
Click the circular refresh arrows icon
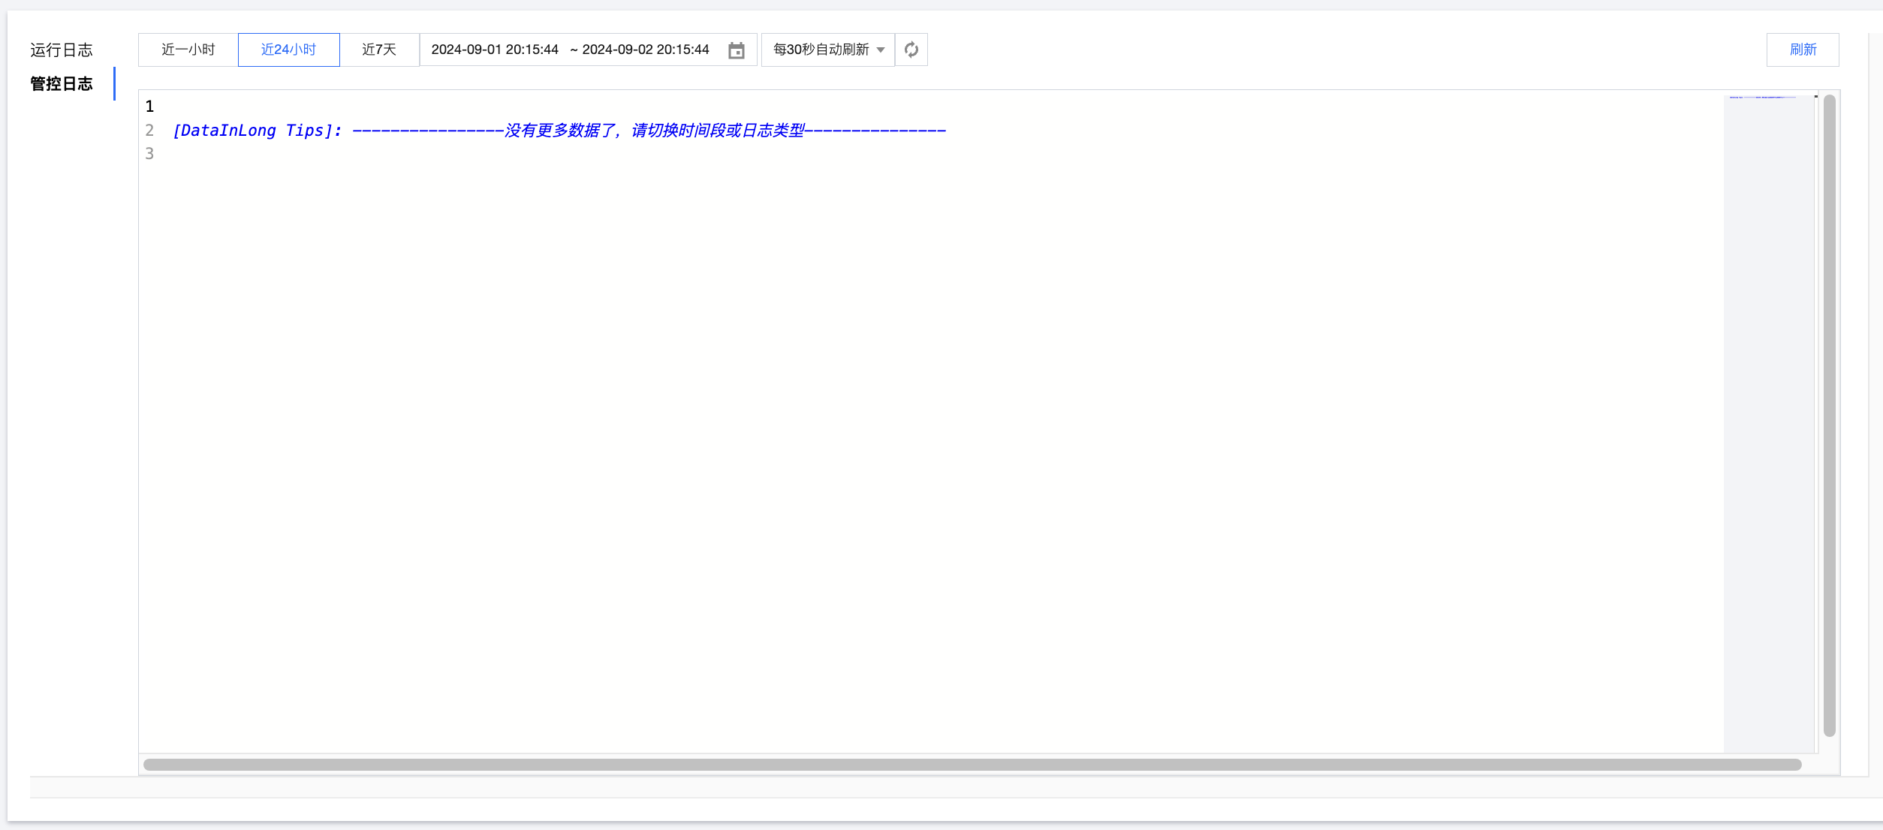pos(911,50)
